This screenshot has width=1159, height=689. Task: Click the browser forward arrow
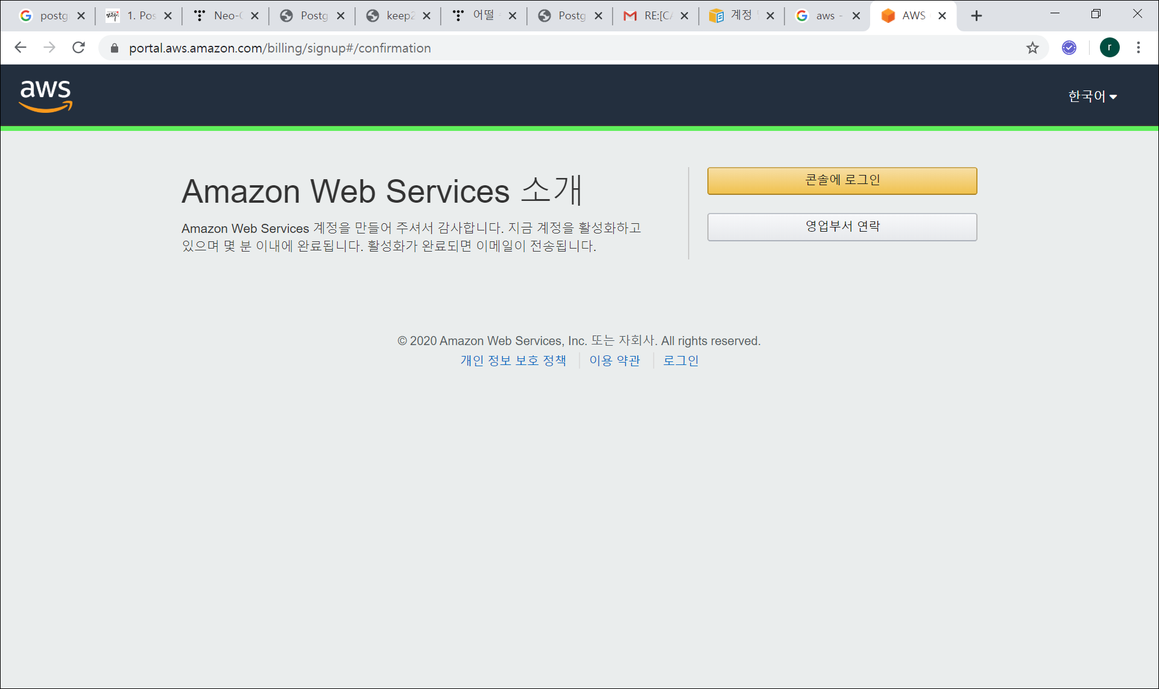tap(49, 48)
